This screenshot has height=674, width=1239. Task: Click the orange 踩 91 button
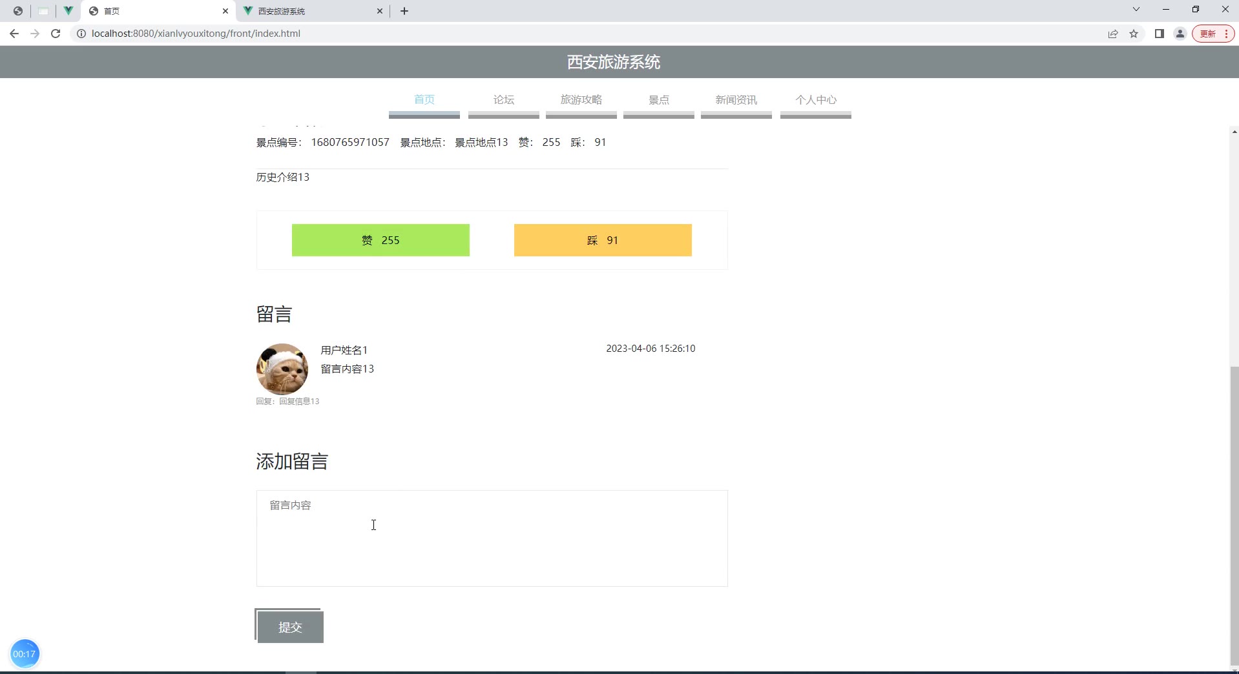pos(603,240)
